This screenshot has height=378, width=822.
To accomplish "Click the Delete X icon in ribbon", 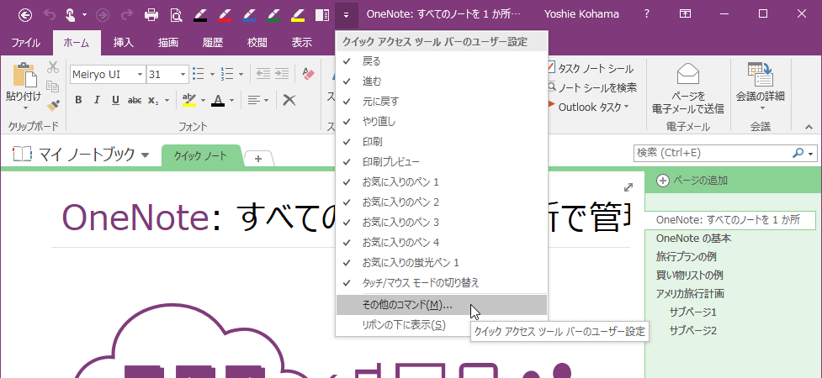I will (289, 100).
